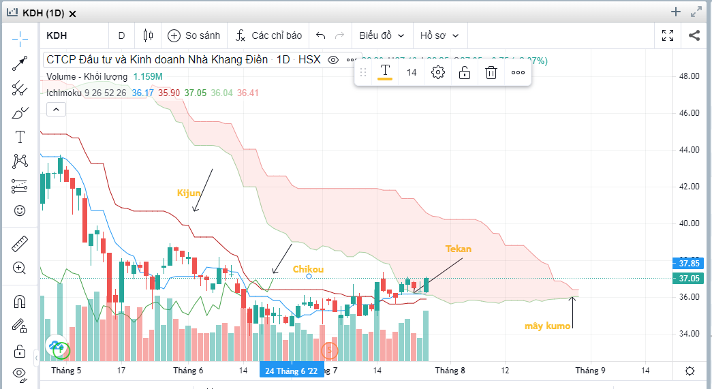Open more options next to HSX
The height and width of the screenshot is (389, 712).
pyautogui.click(x=351, y=60)
